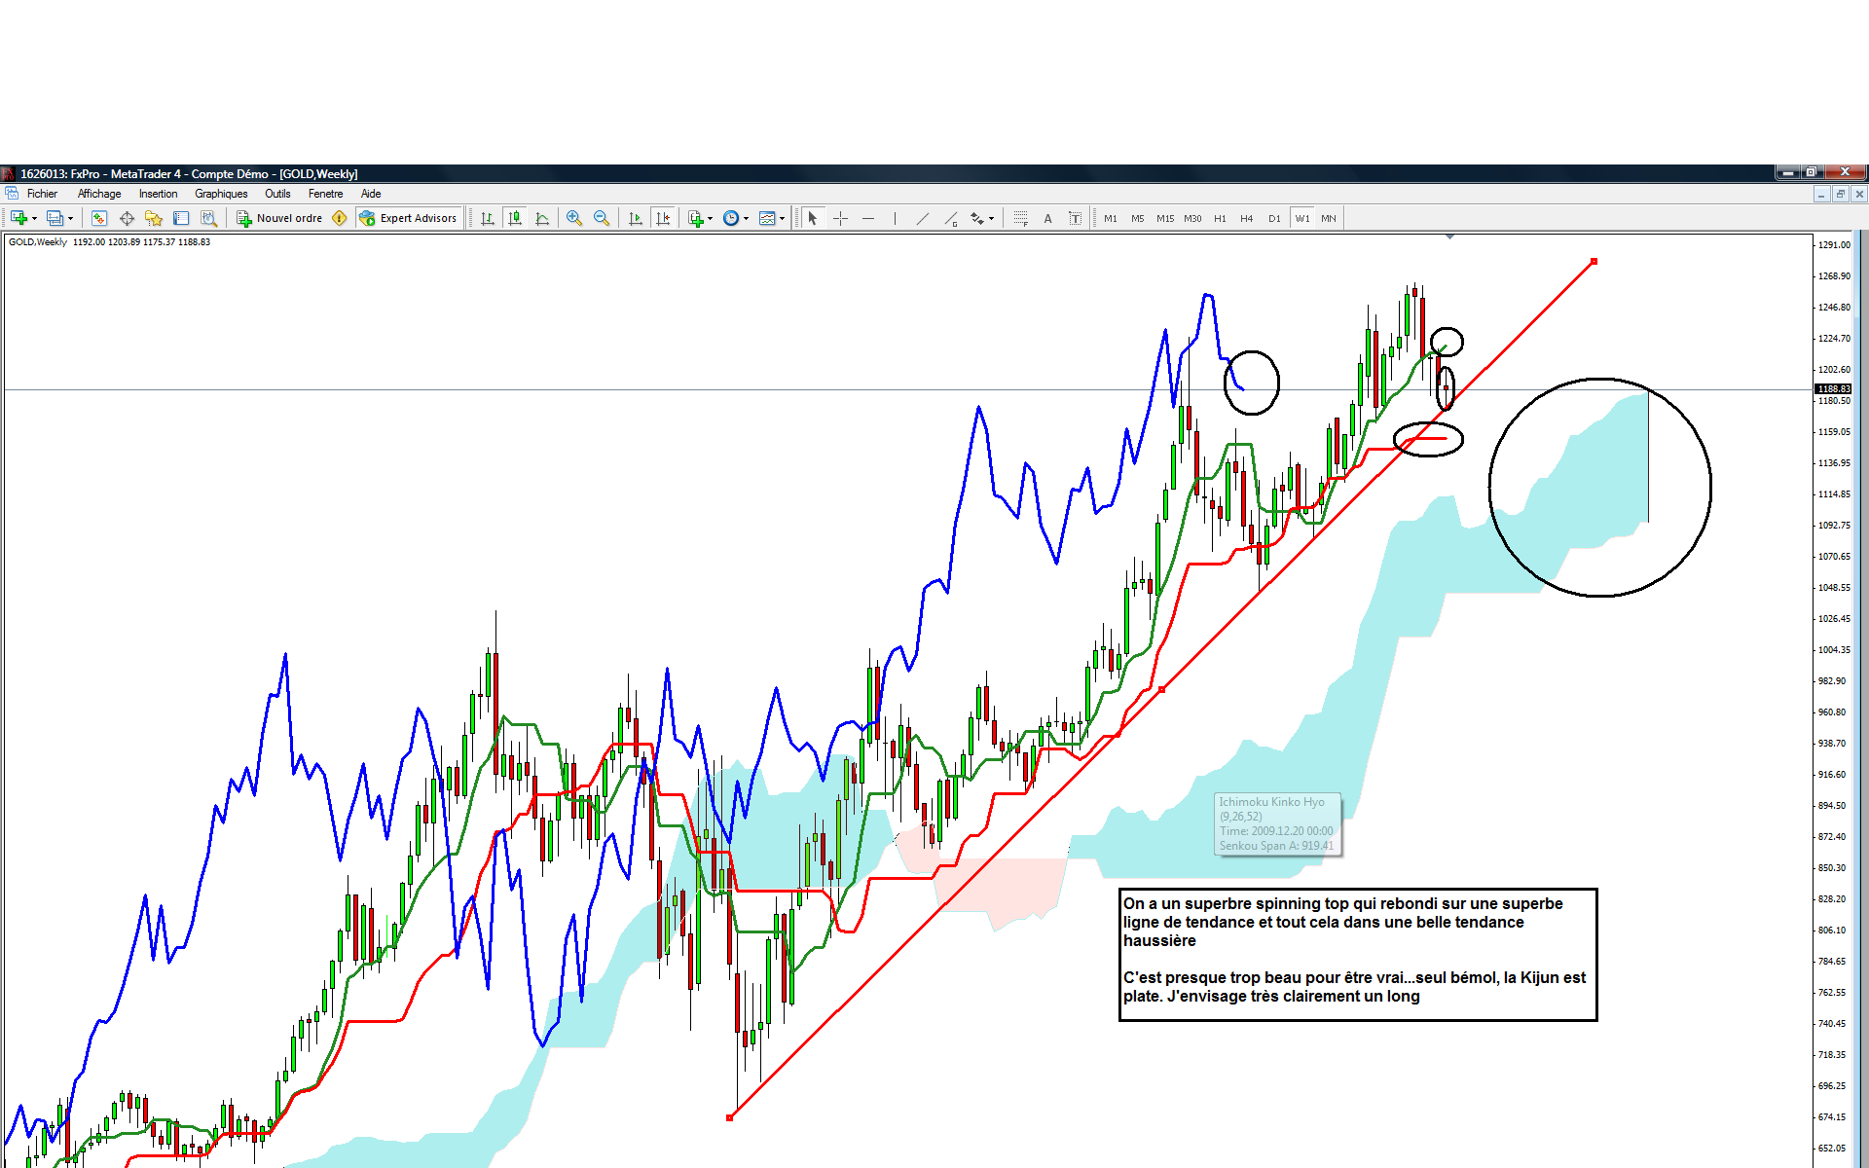Image resolution: width=1869 pixels, height=1168 pixels.
Task: Select the Crosshair cursor tool
Action: (841, 218)
